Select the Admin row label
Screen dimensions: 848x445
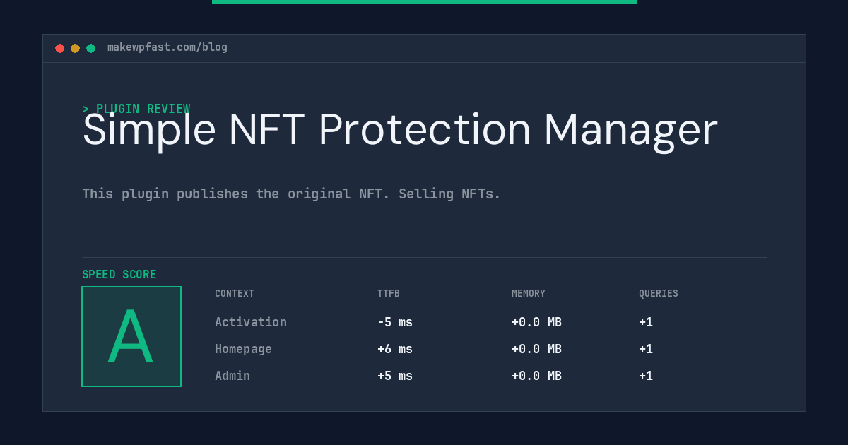tap(232, 376)
